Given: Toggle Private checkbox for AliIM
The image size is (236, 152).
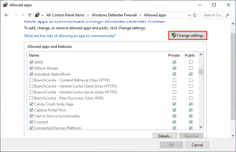Looking at the screenshot, I should click(174, 62).
